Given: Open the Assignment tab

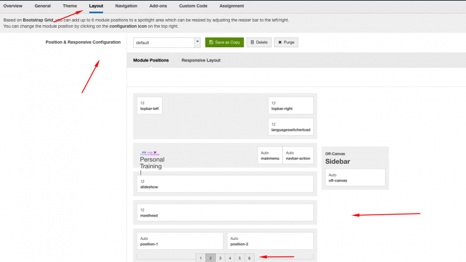Looking at the screenshot, I should click(x=232, y=6).
